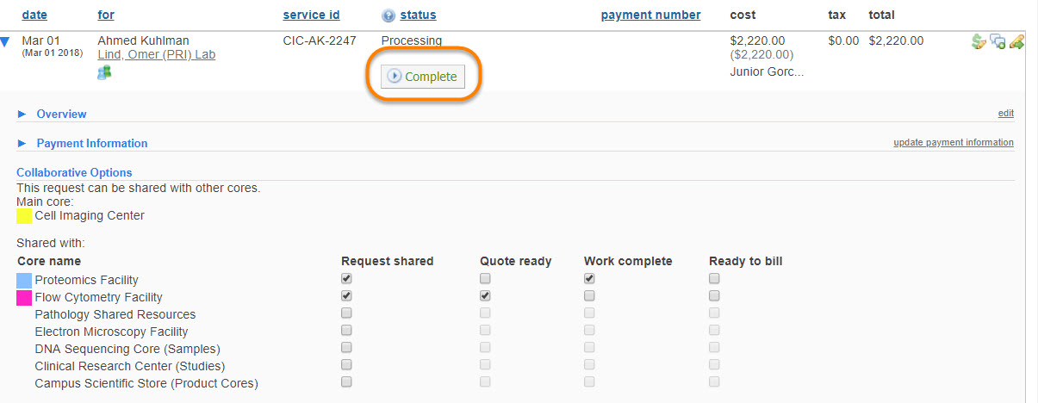Click the pencil with green arrow icon
Viewport: 1038px width, 403px height.
1016,41
